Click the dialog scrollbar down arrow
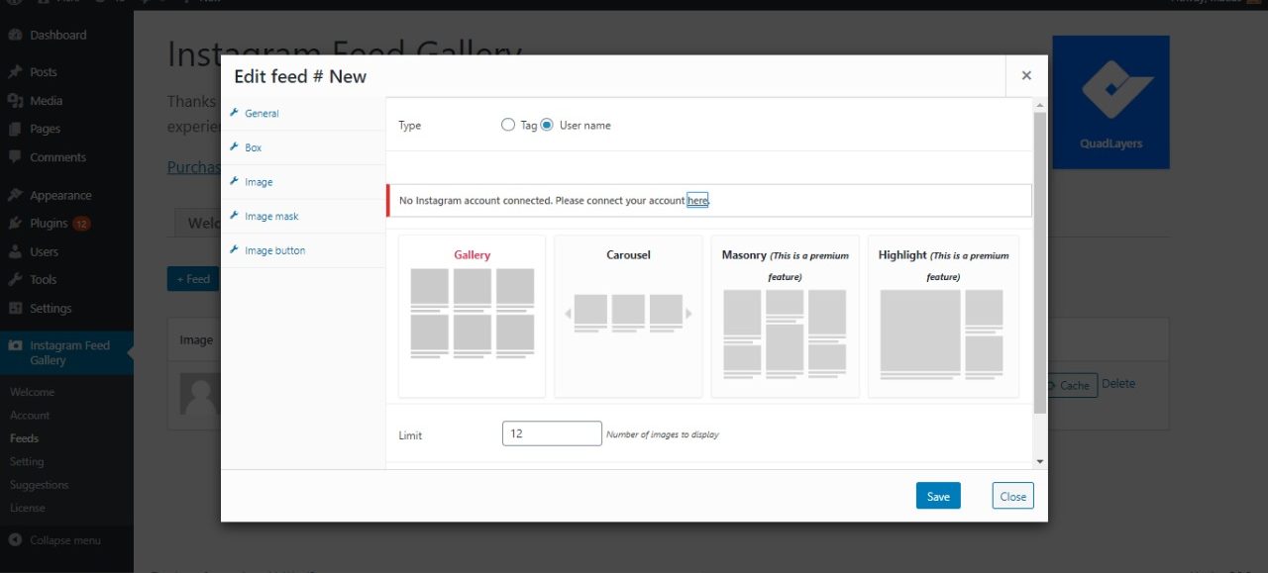The width and height of the screenshot is (1268, 573). coord(1039,461)
